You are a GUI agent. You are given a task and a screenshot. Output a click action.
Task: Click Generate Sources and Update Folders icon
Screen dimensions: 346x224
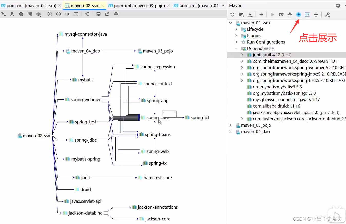241,15
